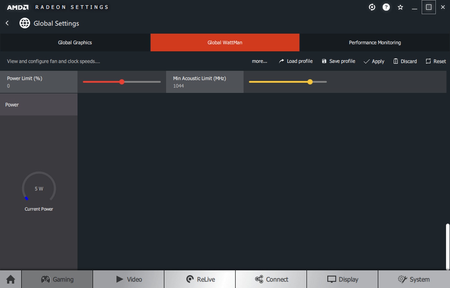Click the AMD logo
The width and height of the screenshot is (450, 288).
18,7
